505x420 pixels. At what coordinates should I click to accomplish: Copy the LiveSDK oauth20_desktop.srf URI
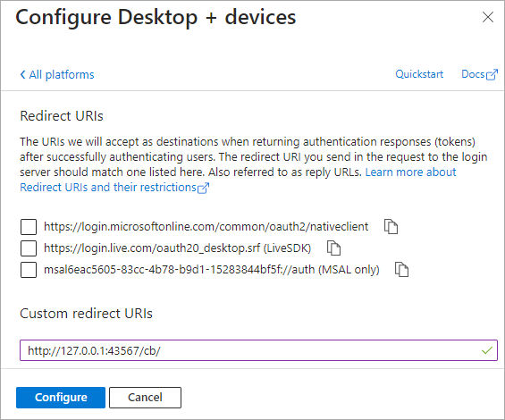click(333, 248)
